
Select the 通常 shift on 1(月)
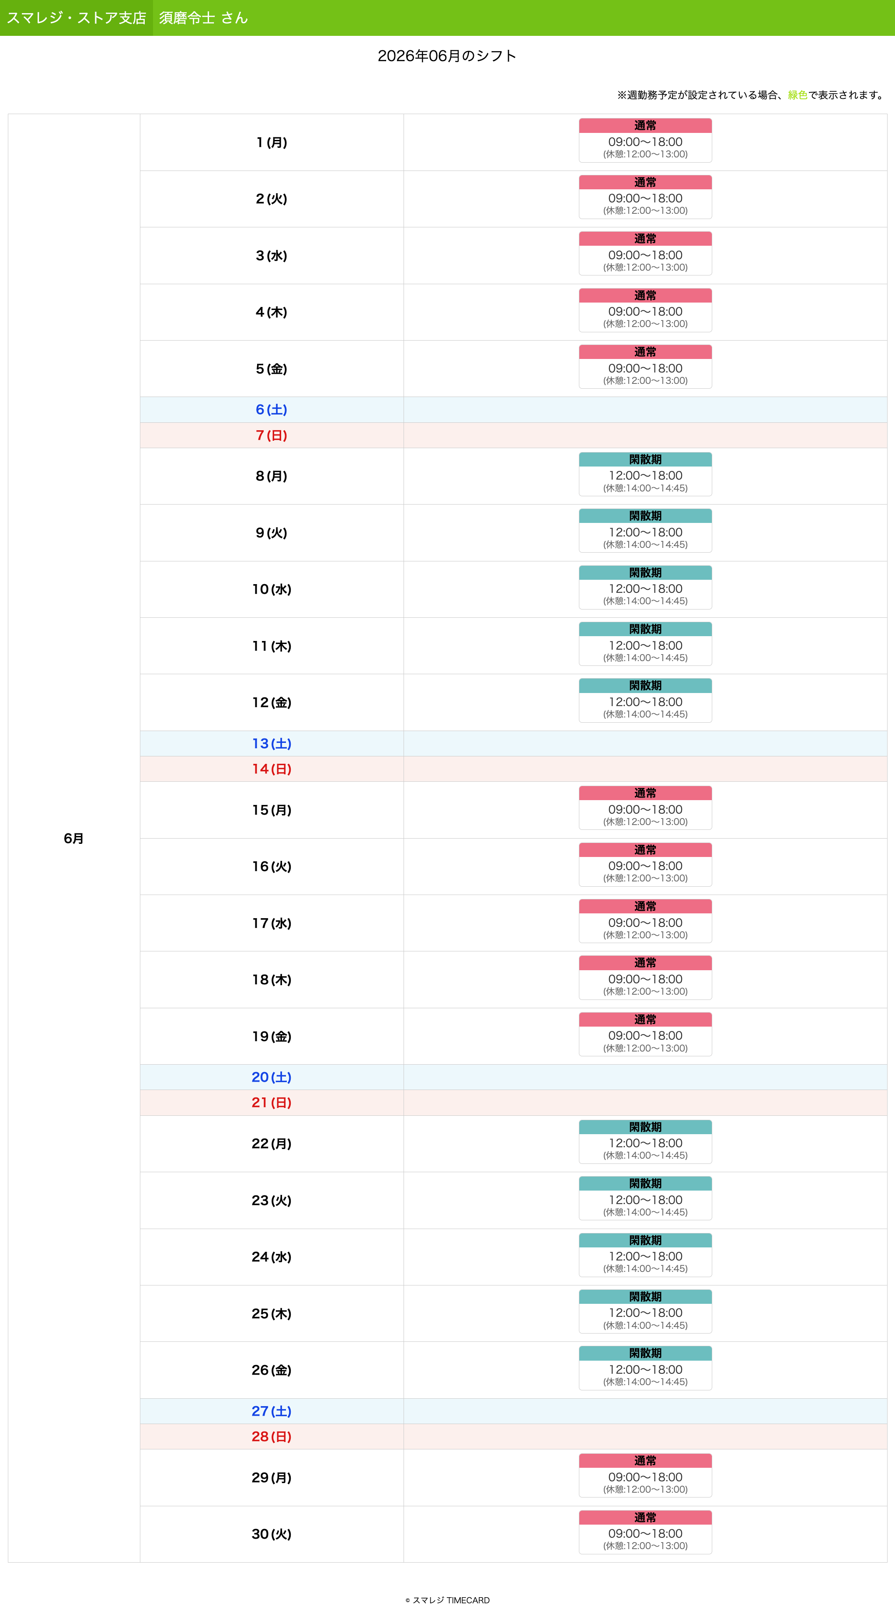pyautogui.click(x=645, y=140)
